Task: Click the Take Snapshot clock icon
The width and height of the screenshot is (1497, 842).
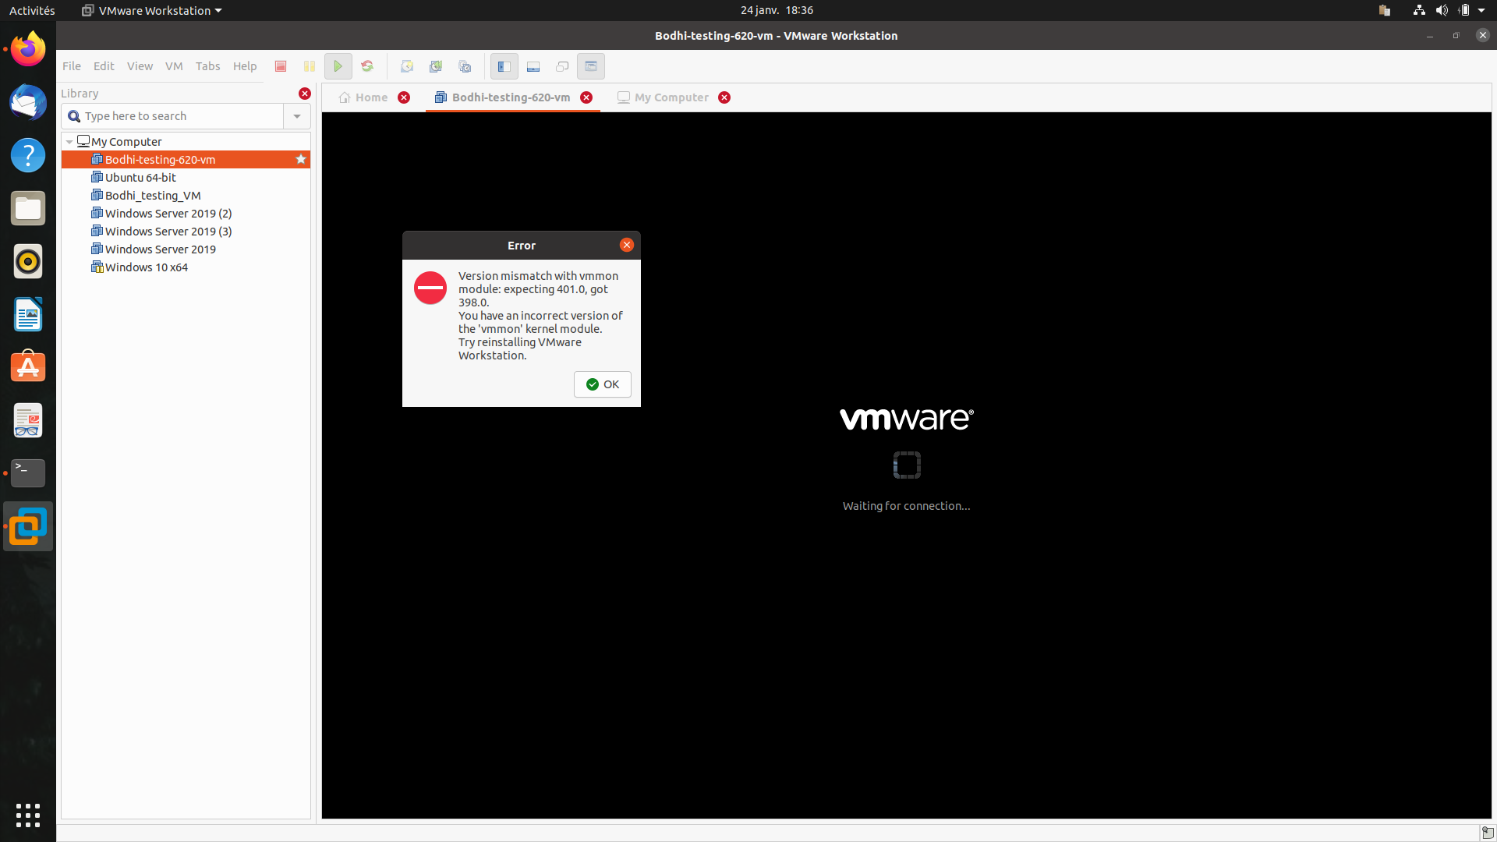Action: 407,66
